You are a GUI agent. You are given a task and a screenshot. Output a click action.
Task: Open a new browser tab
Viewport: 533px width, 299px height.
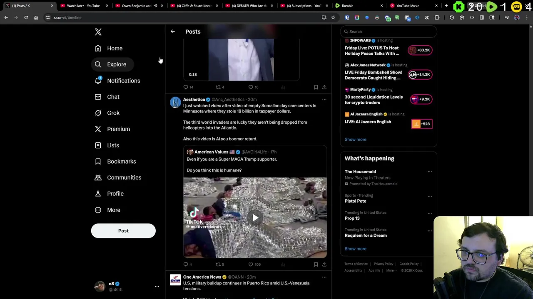tap(446, 6)
